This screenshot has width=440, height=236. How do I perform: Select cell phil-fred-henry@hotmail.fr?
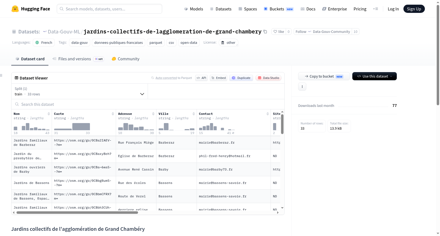point(234,156)
